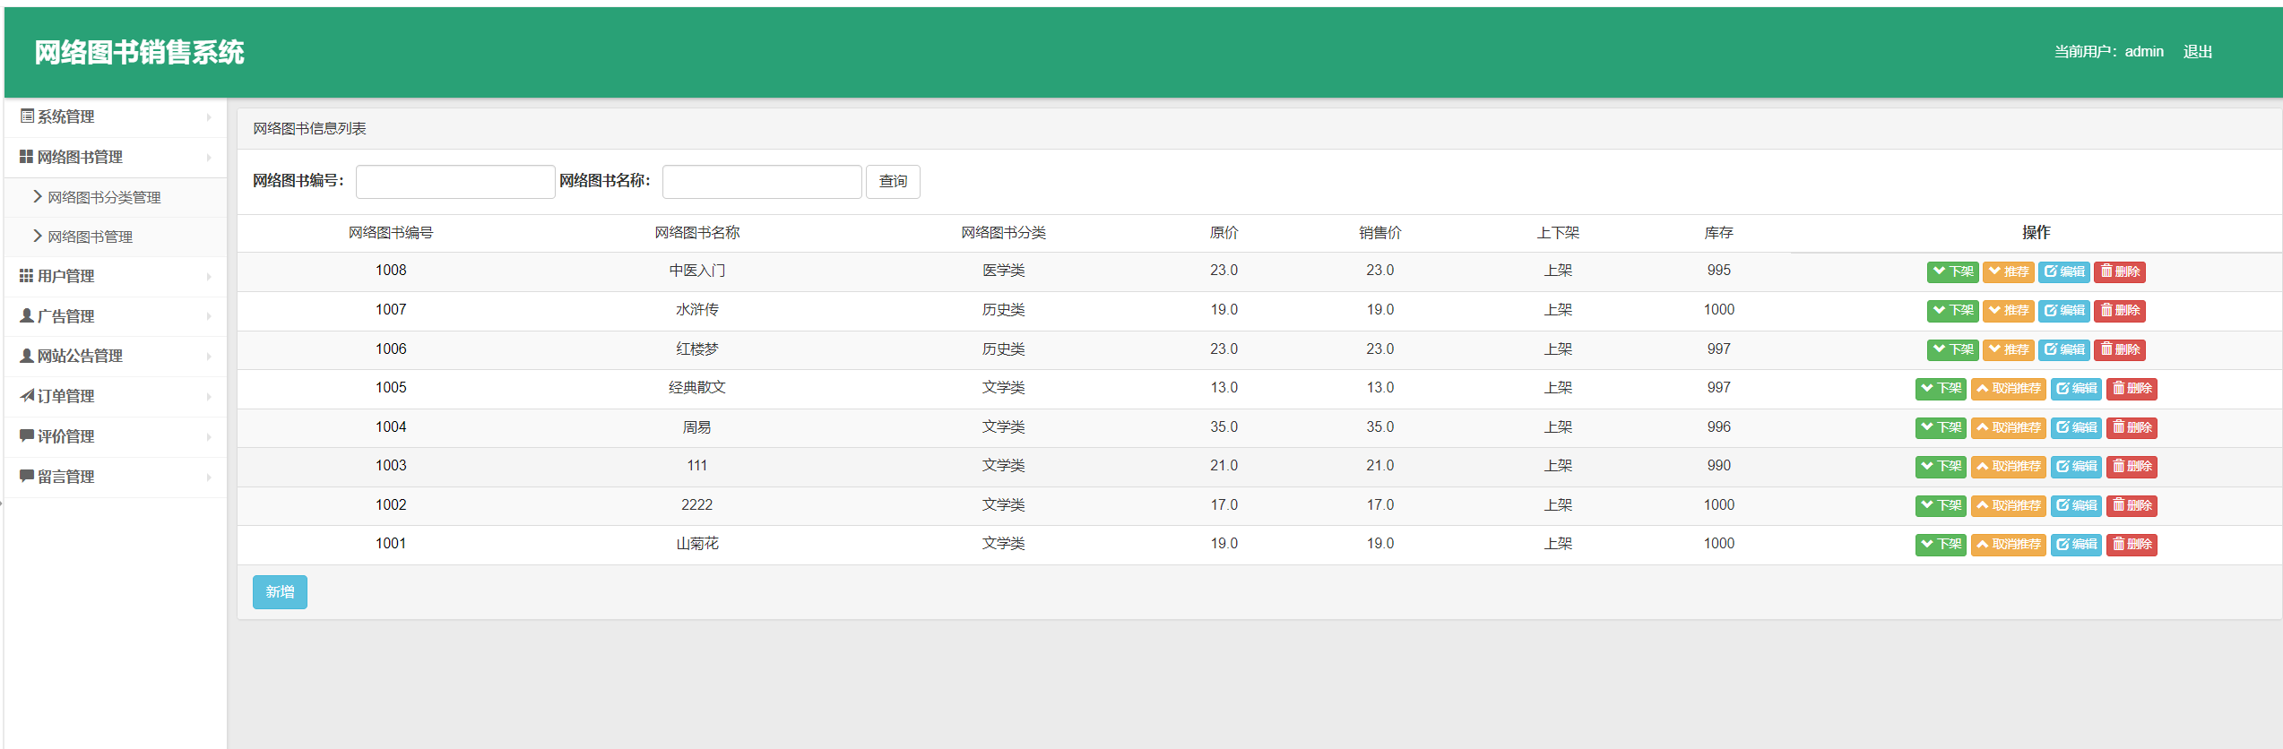Open the 评价管理 menu label

tap(65, 436)
